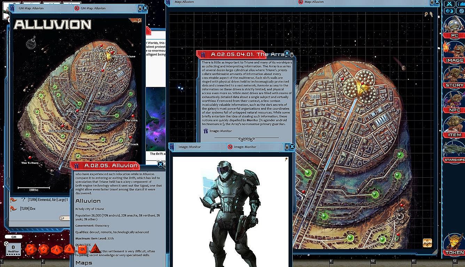Roll the d12 die
This screenshot has width=465, height=267.
pyautogui.click(x=44, y=249)
